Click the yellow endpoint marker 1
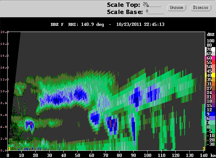Viewport: 216px width, 158px height. pos(9,148)
